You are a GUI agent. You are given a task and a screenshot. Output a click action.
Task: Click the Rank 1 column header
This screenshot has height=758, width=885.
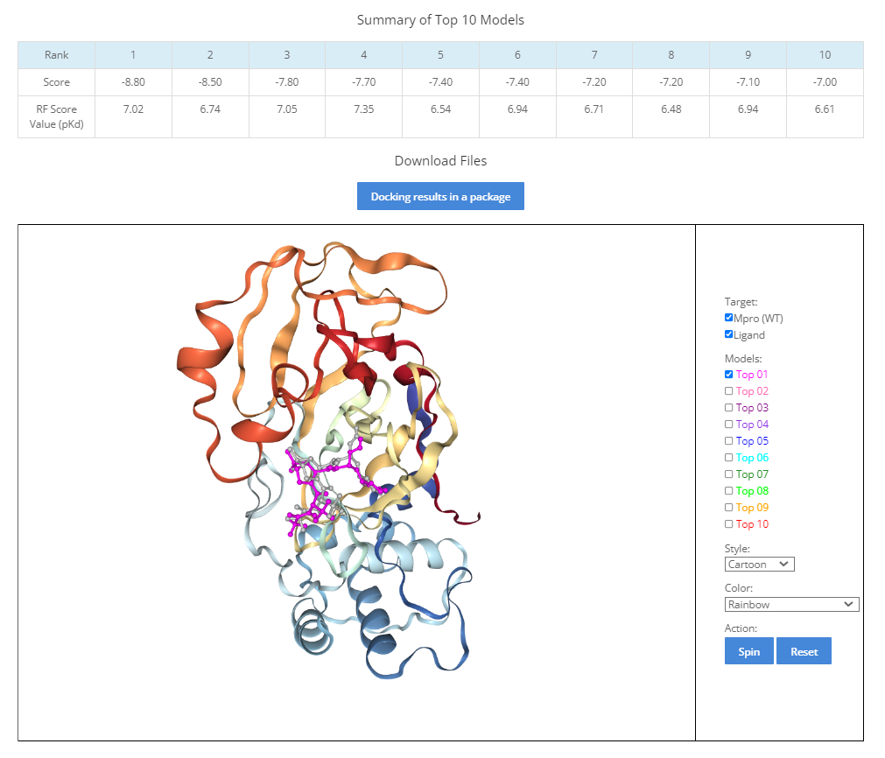point(133,55)
